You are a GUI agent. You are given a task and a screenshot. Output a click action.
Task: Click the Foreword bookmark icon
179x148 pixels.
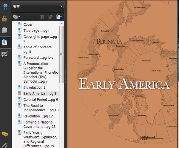20,57
